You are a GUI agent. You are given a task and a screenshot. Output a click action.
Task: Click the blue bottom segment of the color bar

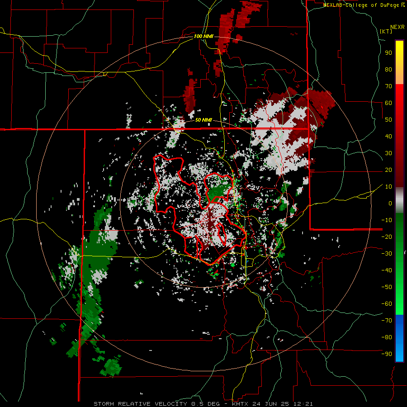pyautogui.click(x=399, y=338)
